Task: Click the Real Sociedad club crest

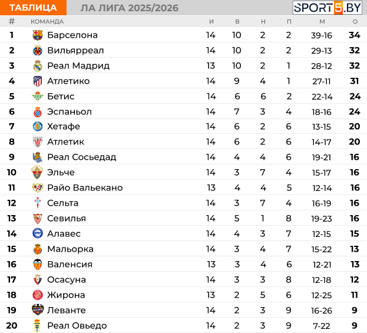Action: pyautogui.click(x=38, y=157)
